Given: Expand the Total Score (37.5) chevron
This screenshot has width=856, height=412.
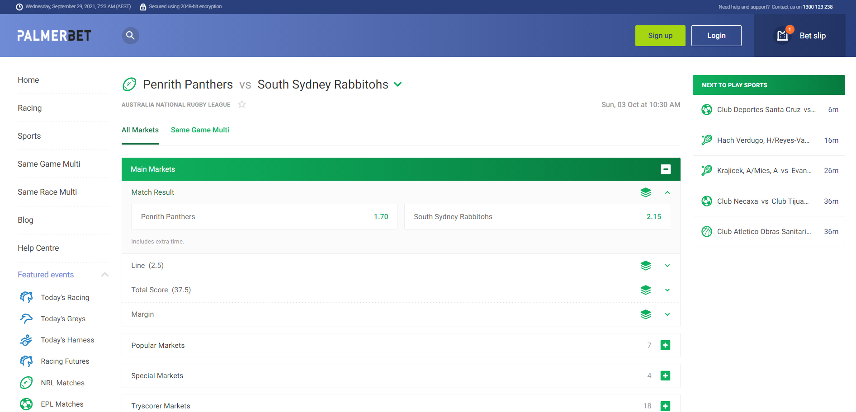Looking at the screenshot, I should click(667, 290).
